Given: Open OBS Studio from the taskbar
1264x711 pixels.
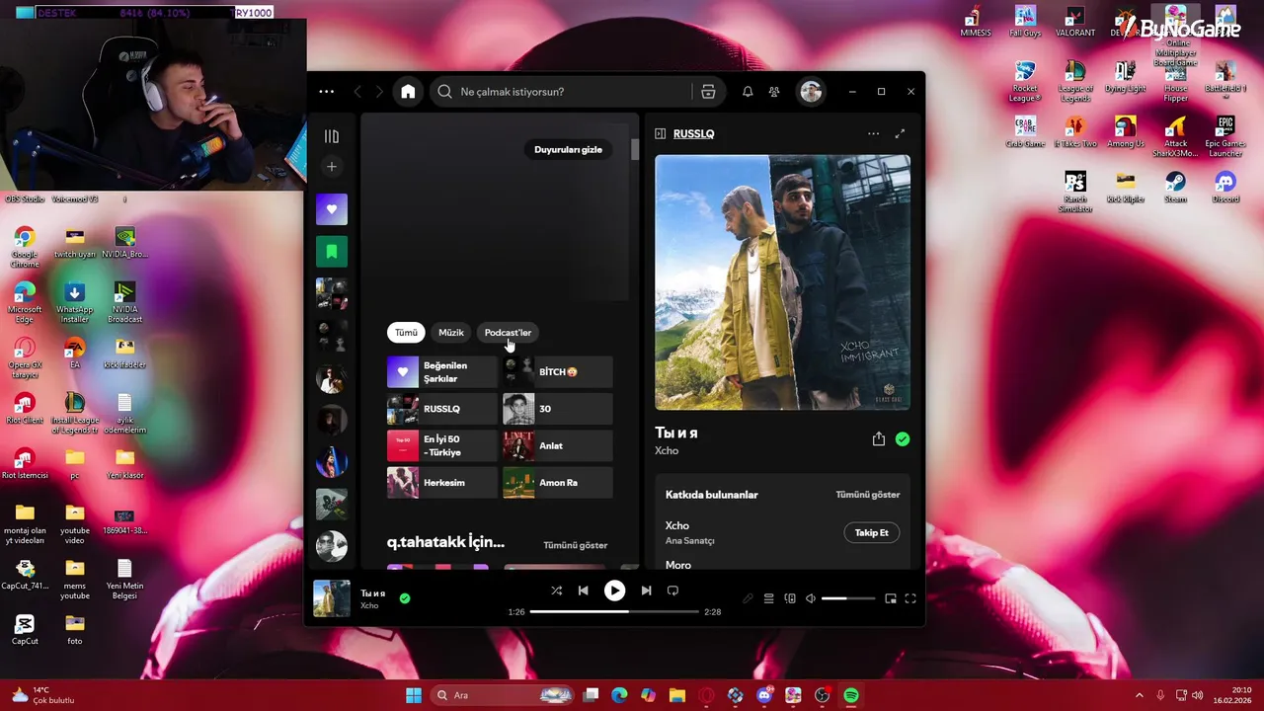Looking at the screenshot, I should [822, 695].
